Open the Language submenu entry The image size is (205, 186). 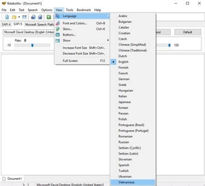[x=82, y=16]
